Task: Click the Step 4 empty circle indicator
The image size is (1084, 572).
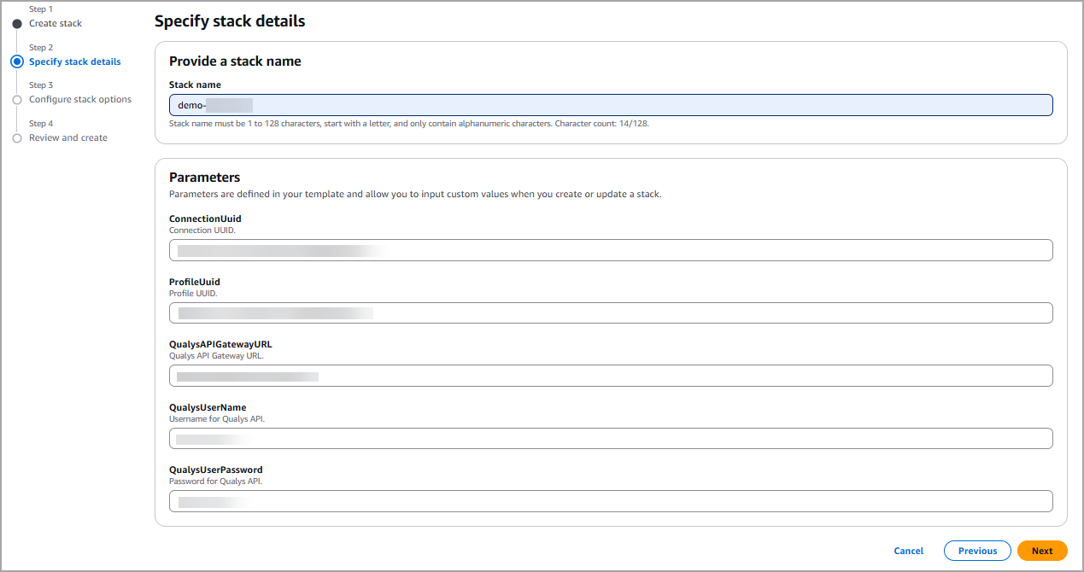Action: point(17,138)
